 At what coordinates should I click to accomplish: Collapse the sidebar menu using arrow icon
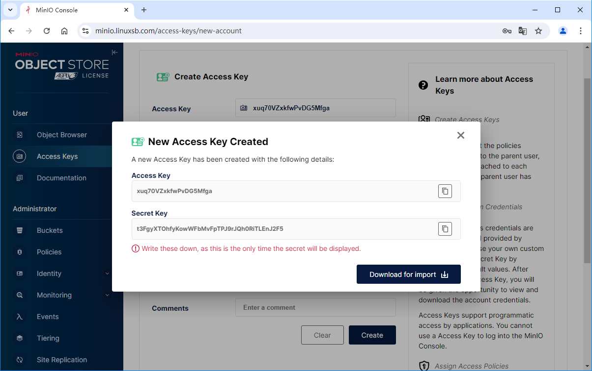click(x=115, y=52)
